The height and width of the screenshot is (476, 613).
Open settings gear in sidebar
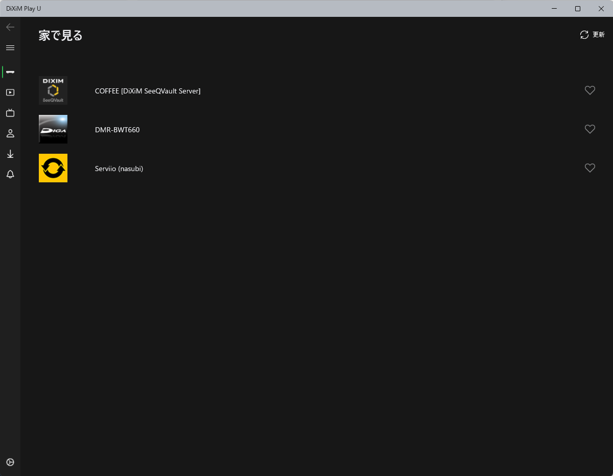click(10, 462)
